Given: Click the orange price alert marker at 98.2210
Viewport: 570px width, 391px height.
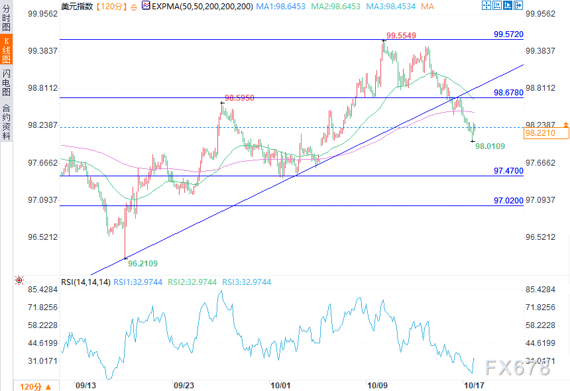Looking at the screenshot, I should [565, 125].
